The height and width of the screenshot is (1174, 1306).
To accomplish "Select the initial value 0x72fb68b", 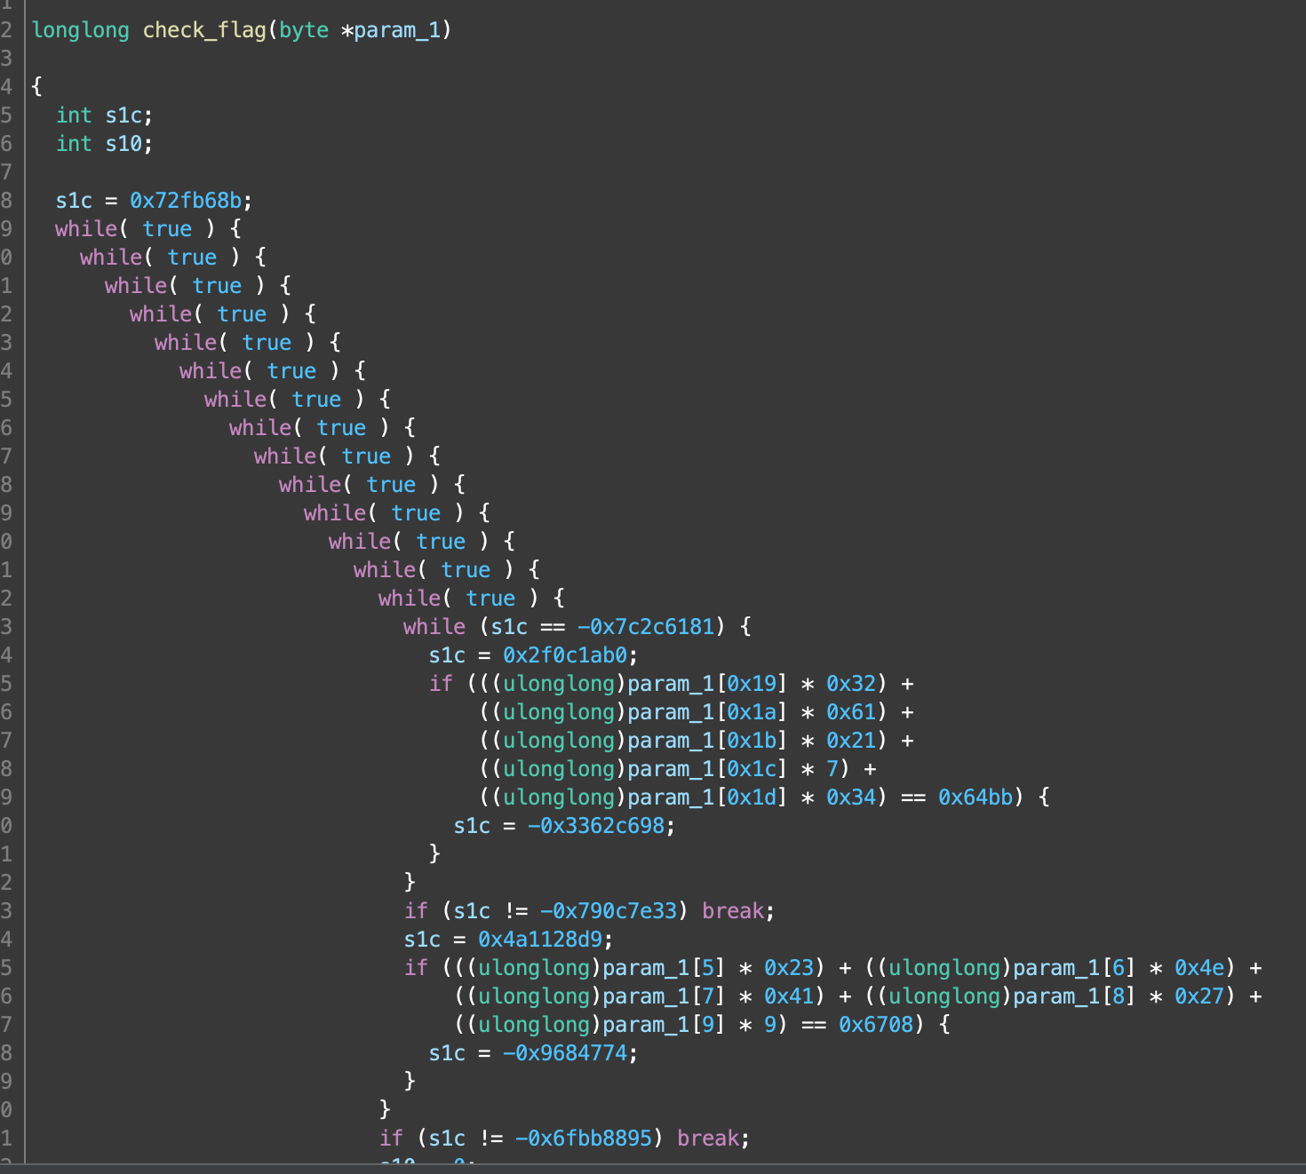I will pyautogui.click(x=186, y=201).
